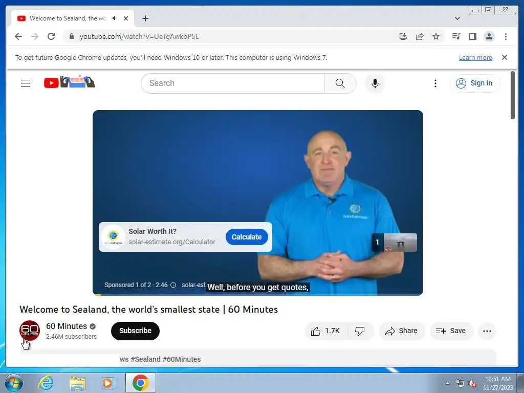Open the 60 Minutes channel name
The image size is (524, 393).
point(67,326)
